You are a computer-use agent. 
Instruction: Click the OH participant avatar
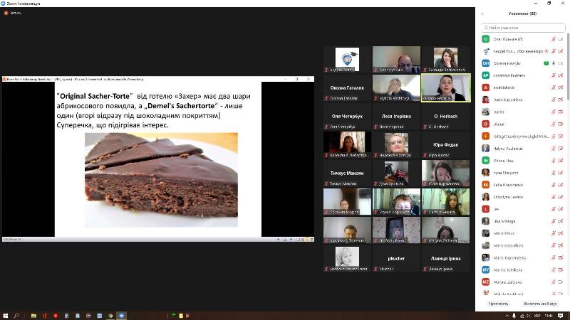486,63
